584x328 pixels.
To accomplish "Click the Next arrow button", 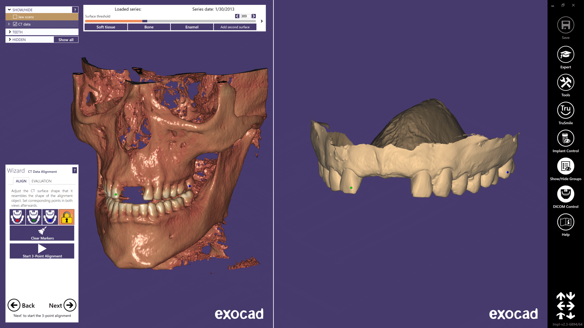I will 70,305.
